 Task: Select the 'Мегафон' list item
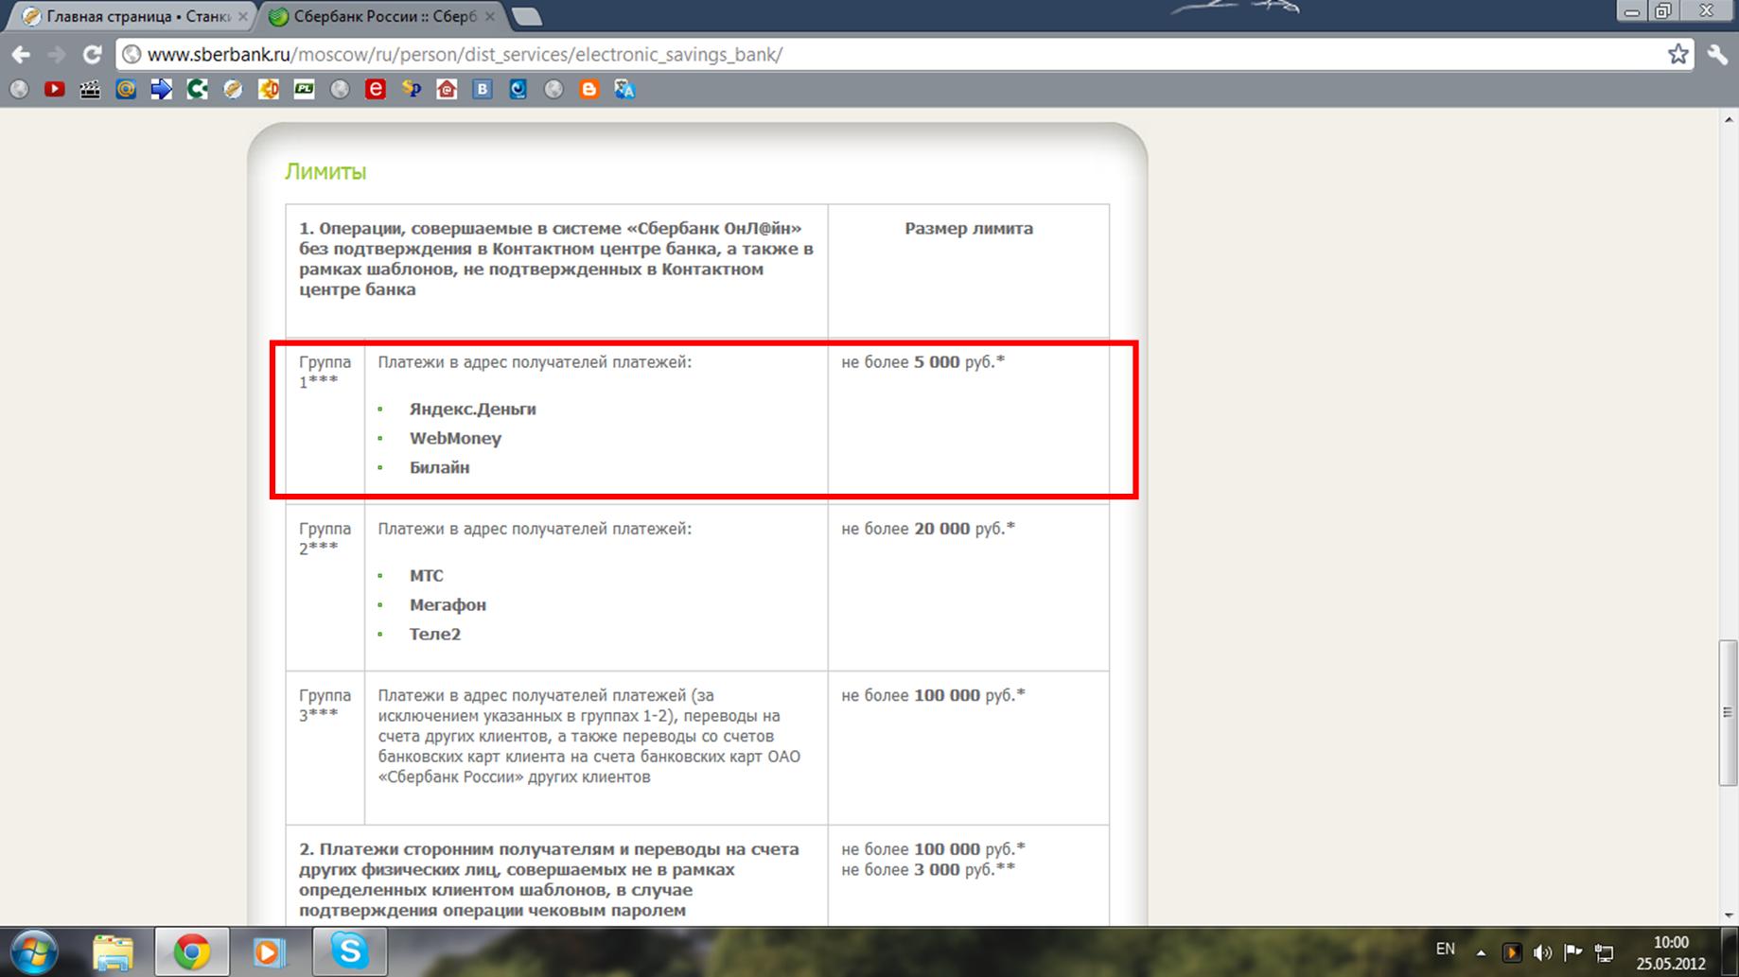click(x=448, y=604)
